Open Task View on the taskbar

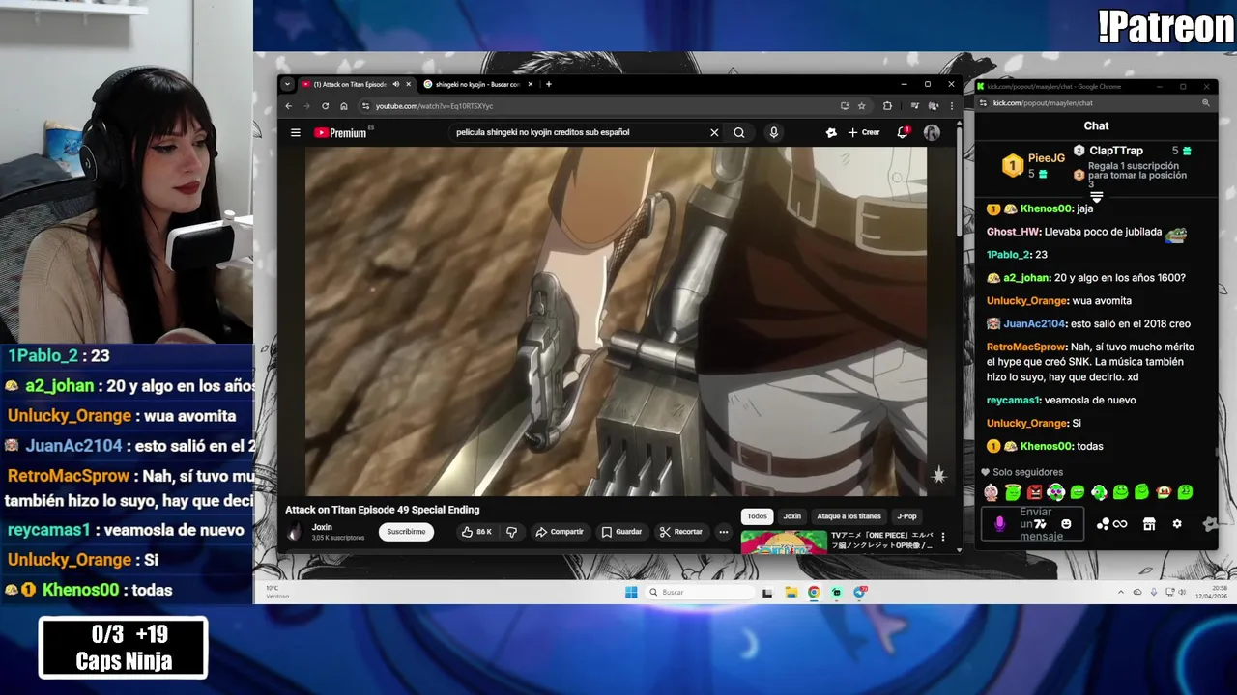[x=767, y=592]
